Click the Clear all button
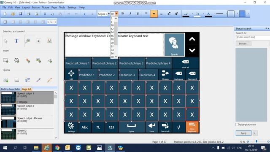 point(185,63)
